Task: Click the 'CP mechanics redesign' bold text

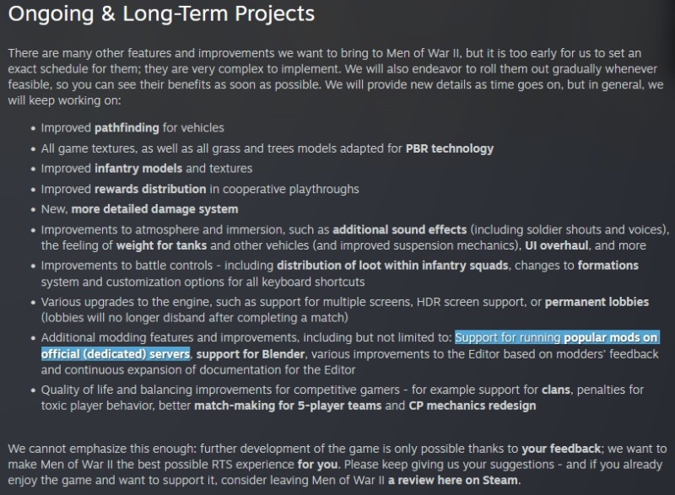Action: [x=472, y=406]
